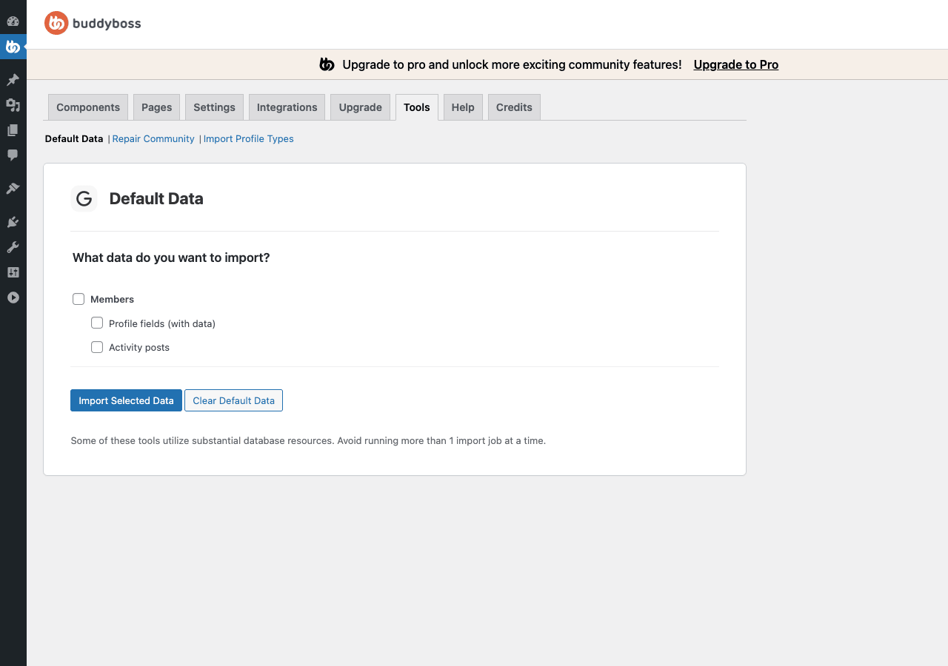
Task: Click the Clear Default Data button
Action: pyautogui.click(x=233, y=400)
